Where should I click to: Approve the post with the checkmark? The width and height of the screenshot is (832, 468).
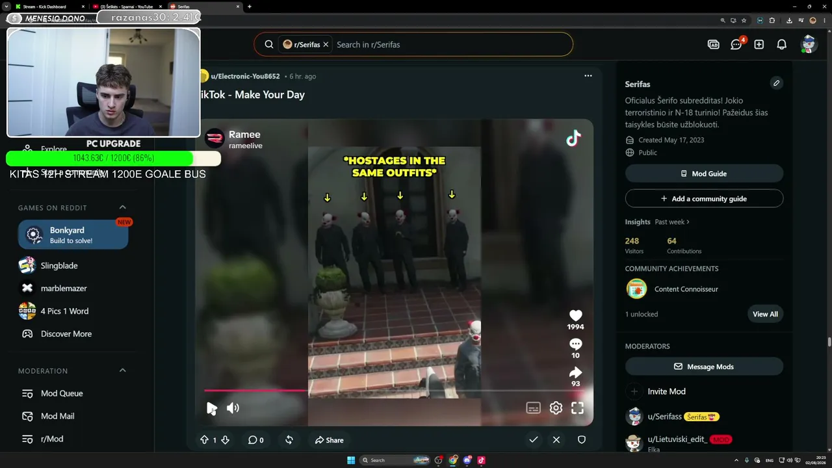(x=534, y=440)
